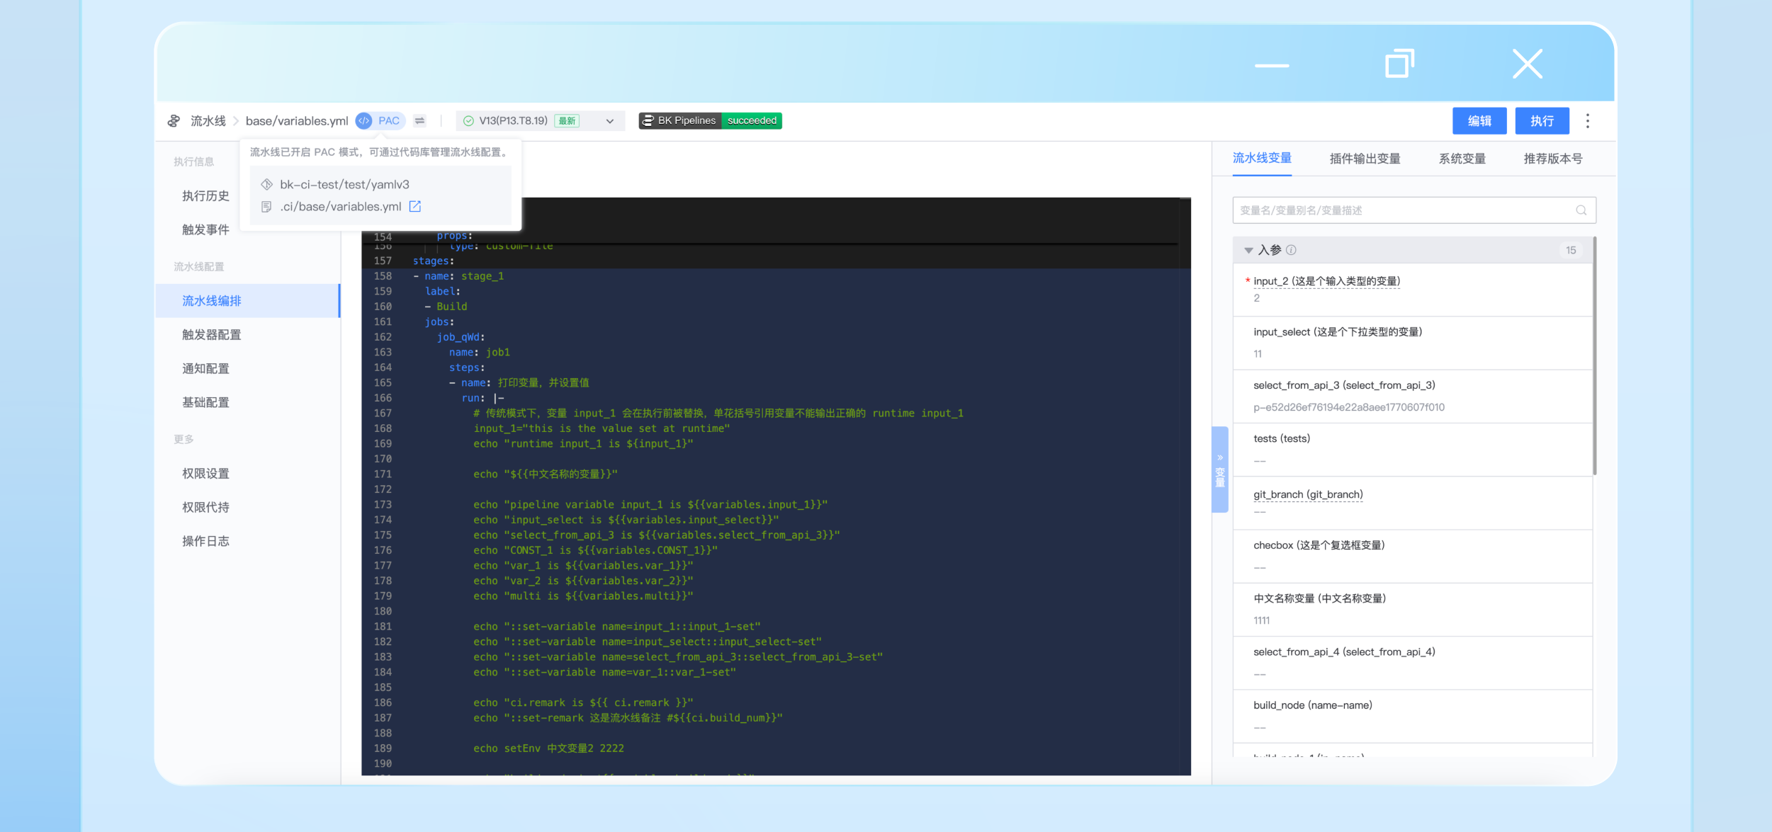Click line 176 CONST_1 echo text
Screen dimensions: 1772x832
point(595,551)
